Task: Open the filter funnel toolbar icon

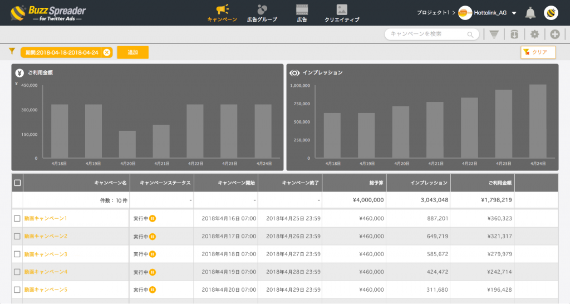Action: click(x=494, y=34)
